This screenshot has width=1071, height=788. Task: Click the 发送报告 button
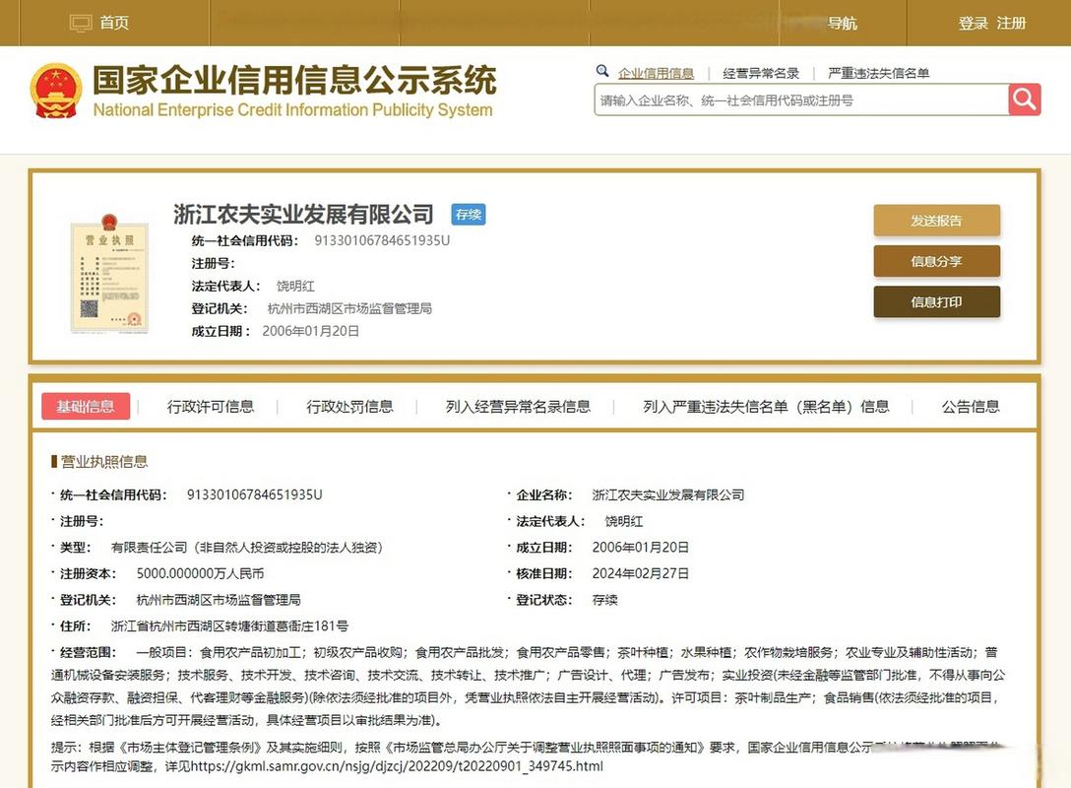tap(936, 220)
